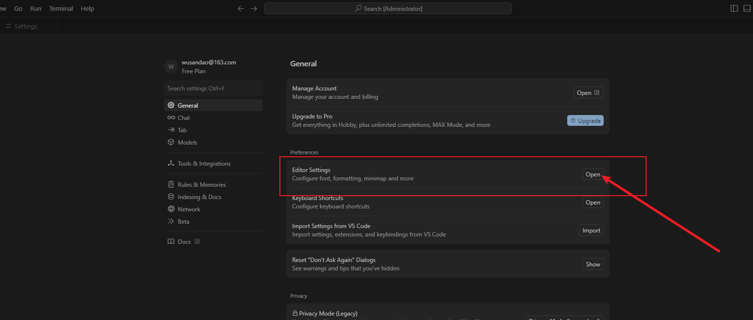
Task: Show hidden Don't Ask Again dialogs
Action: 593,264
